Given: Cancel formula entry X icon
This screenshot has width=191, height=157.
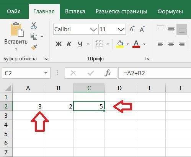Looking at the screenshot, I should [x=73, y=73].
